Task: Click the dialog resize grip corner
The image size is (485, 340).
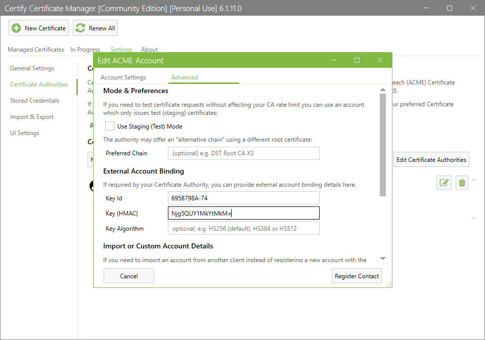Action: pos(389,285)
